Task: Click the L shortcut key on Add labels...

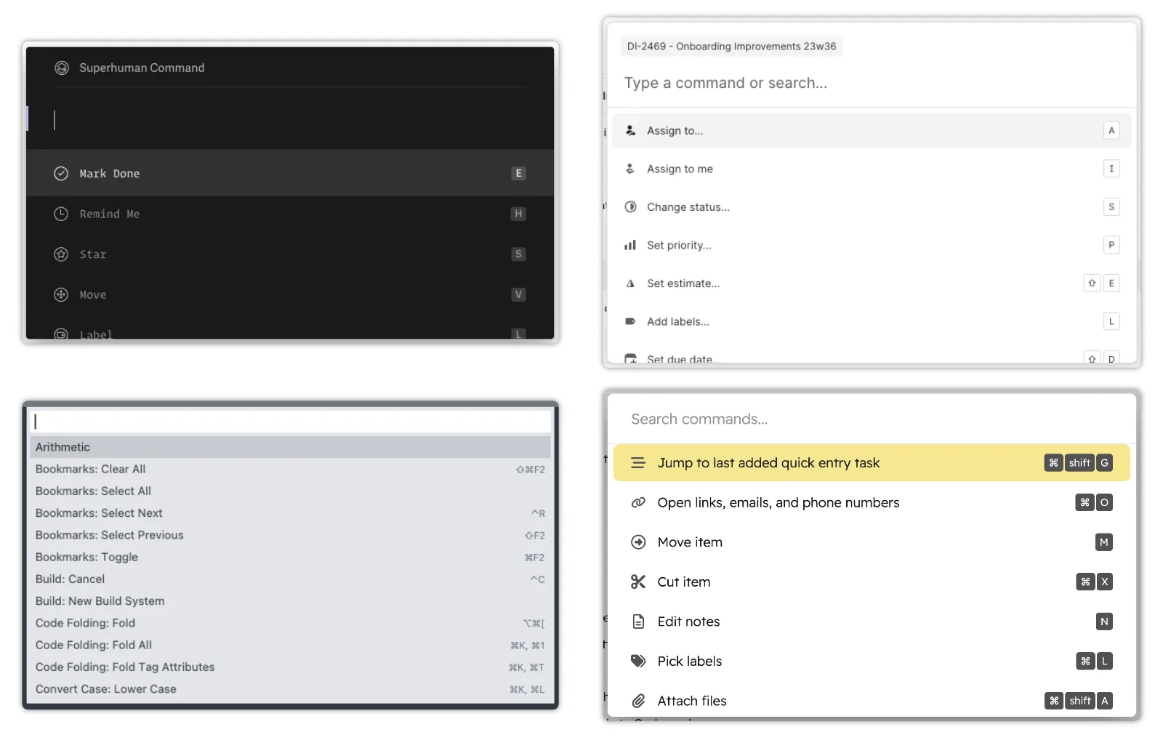Action: (x=1111, y=321)
